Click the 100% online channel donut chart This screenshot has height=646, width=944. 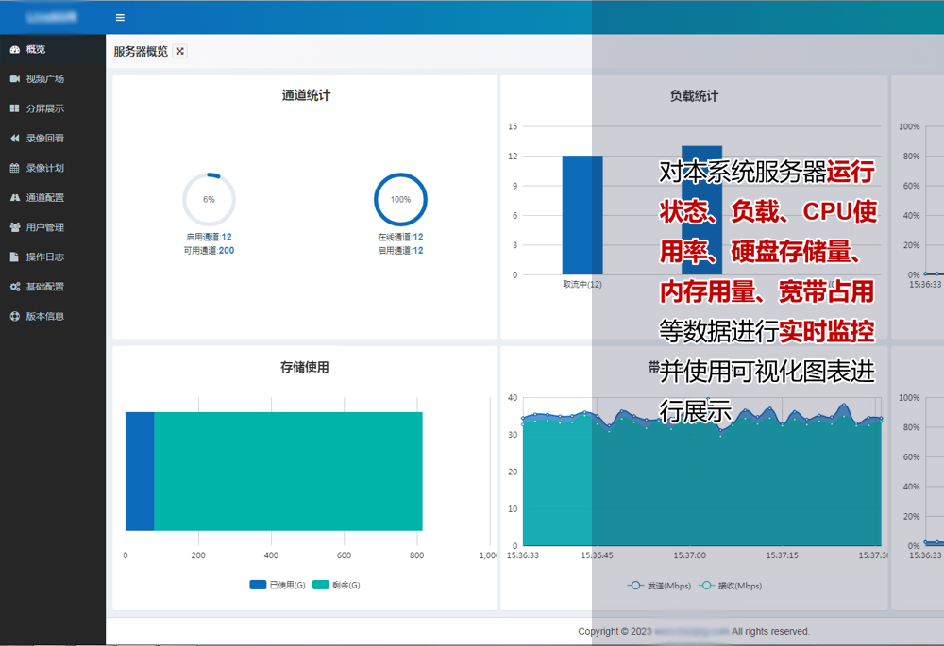400,200
